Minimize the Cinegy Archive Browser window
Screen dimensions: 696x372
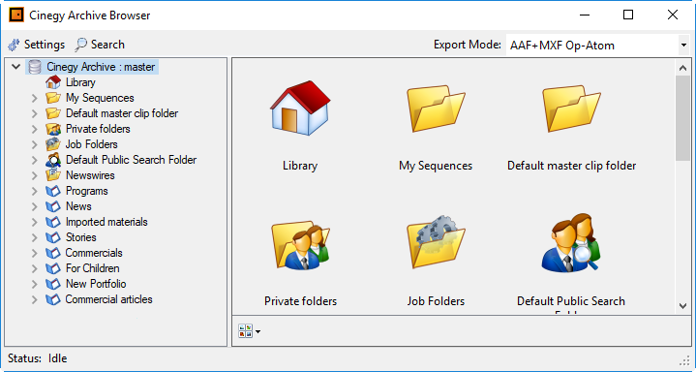pyautogui.click(x=585, y=15)
